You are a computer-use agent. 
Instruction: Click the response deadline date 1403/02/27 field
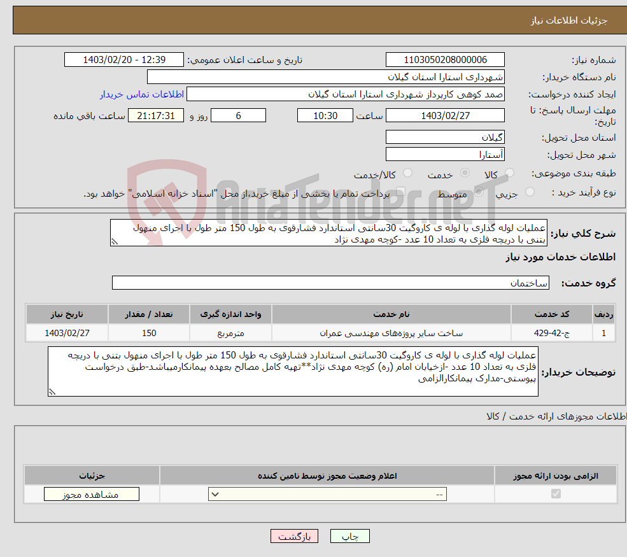pos(445,116)
